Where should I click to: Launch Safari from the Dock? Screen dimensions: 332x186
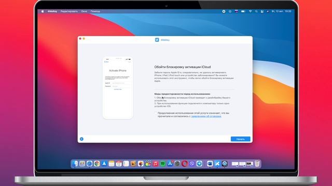[90, 163]
